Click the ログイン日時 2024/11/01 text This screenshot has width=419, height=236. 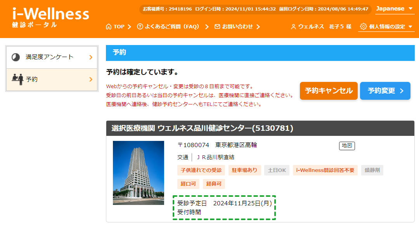(235, 9)
